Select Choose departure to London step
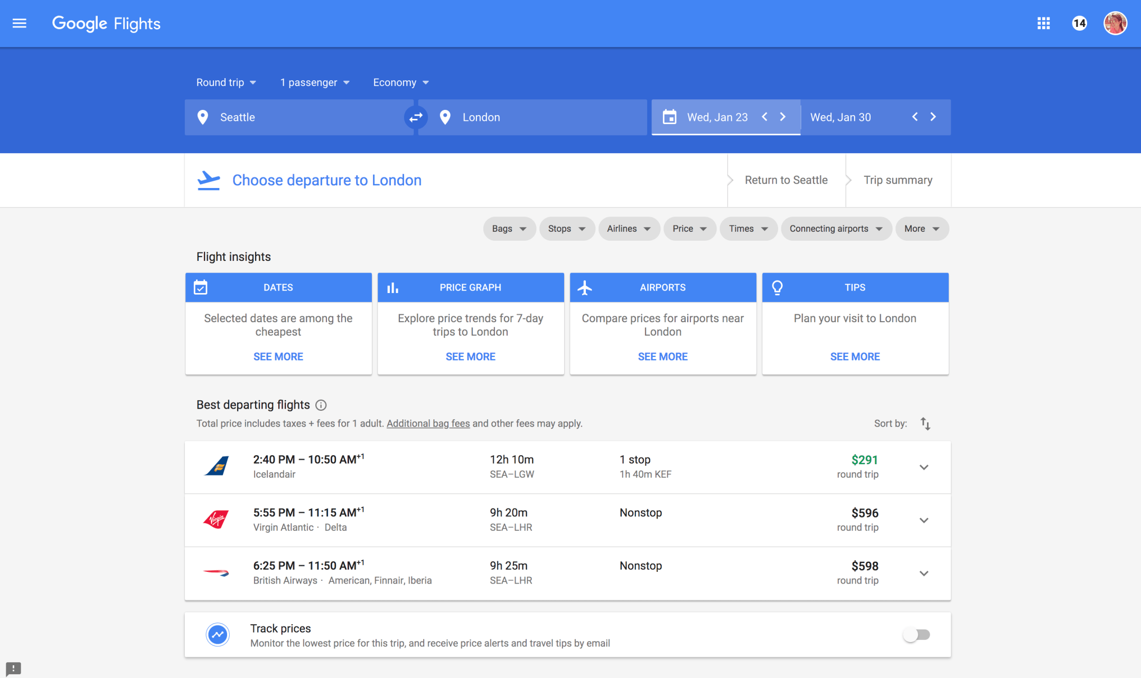This screenshot has height=678, width=1141. [326, 180]
